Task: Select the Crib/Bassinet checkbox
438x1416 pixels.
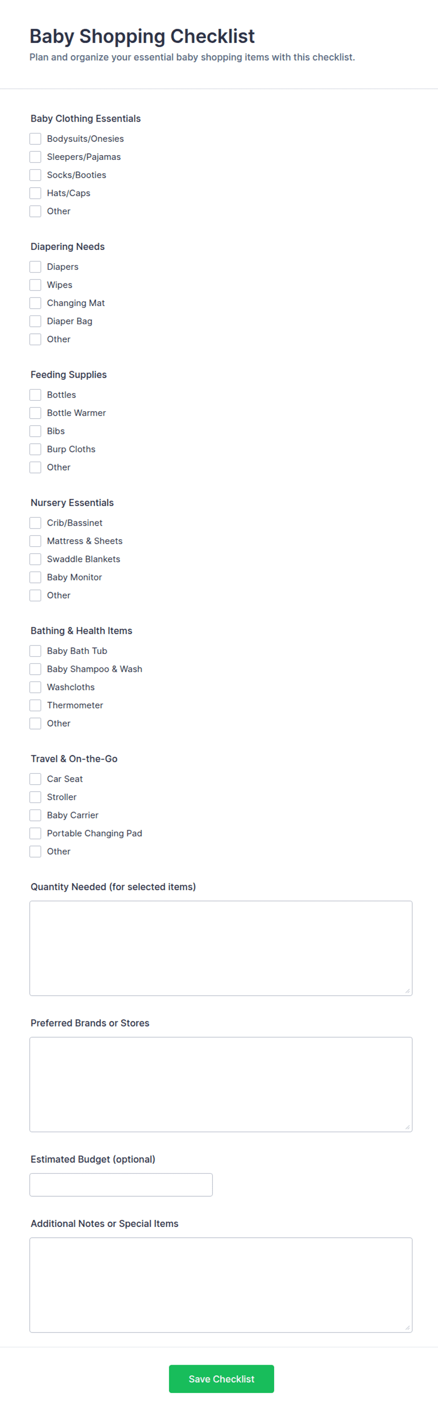Action: pyautogui.click(x=35, y=523)
